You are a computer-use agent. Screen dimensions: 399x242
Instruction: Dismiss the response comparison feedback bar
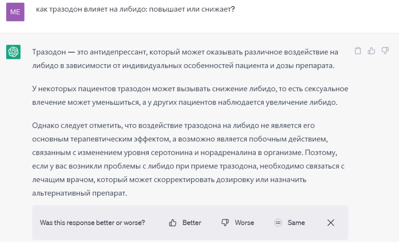click(x=331, y=223)
